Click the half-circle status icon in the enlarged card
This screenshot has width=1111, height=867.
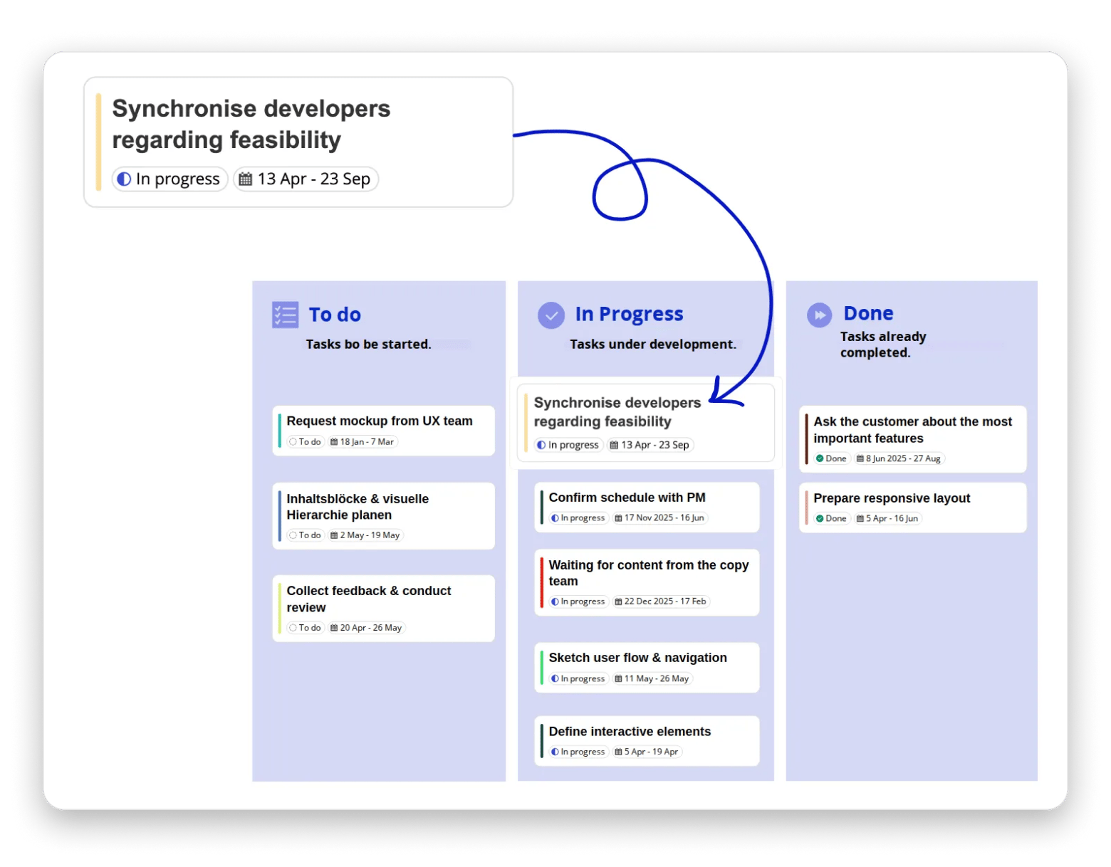[124, 179]
